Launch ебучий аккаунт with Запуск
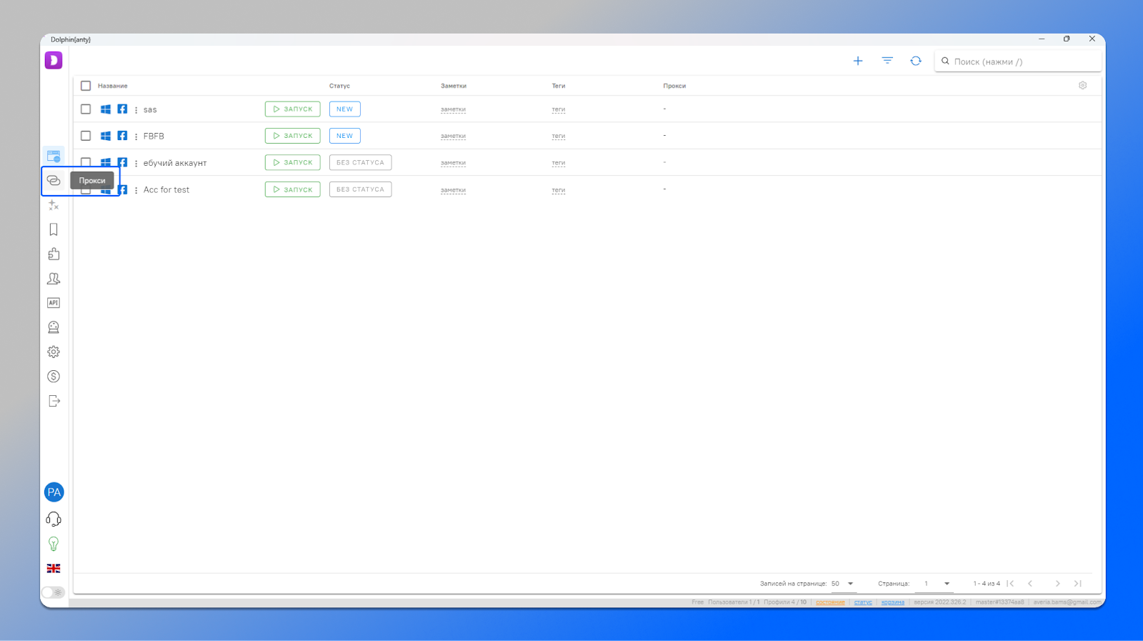This screenshot has width=1143, height=641. point(293,162)
